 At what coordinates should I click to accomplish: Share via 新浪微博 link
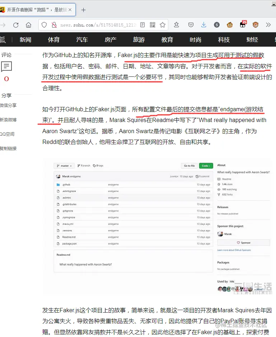point(8,120)
